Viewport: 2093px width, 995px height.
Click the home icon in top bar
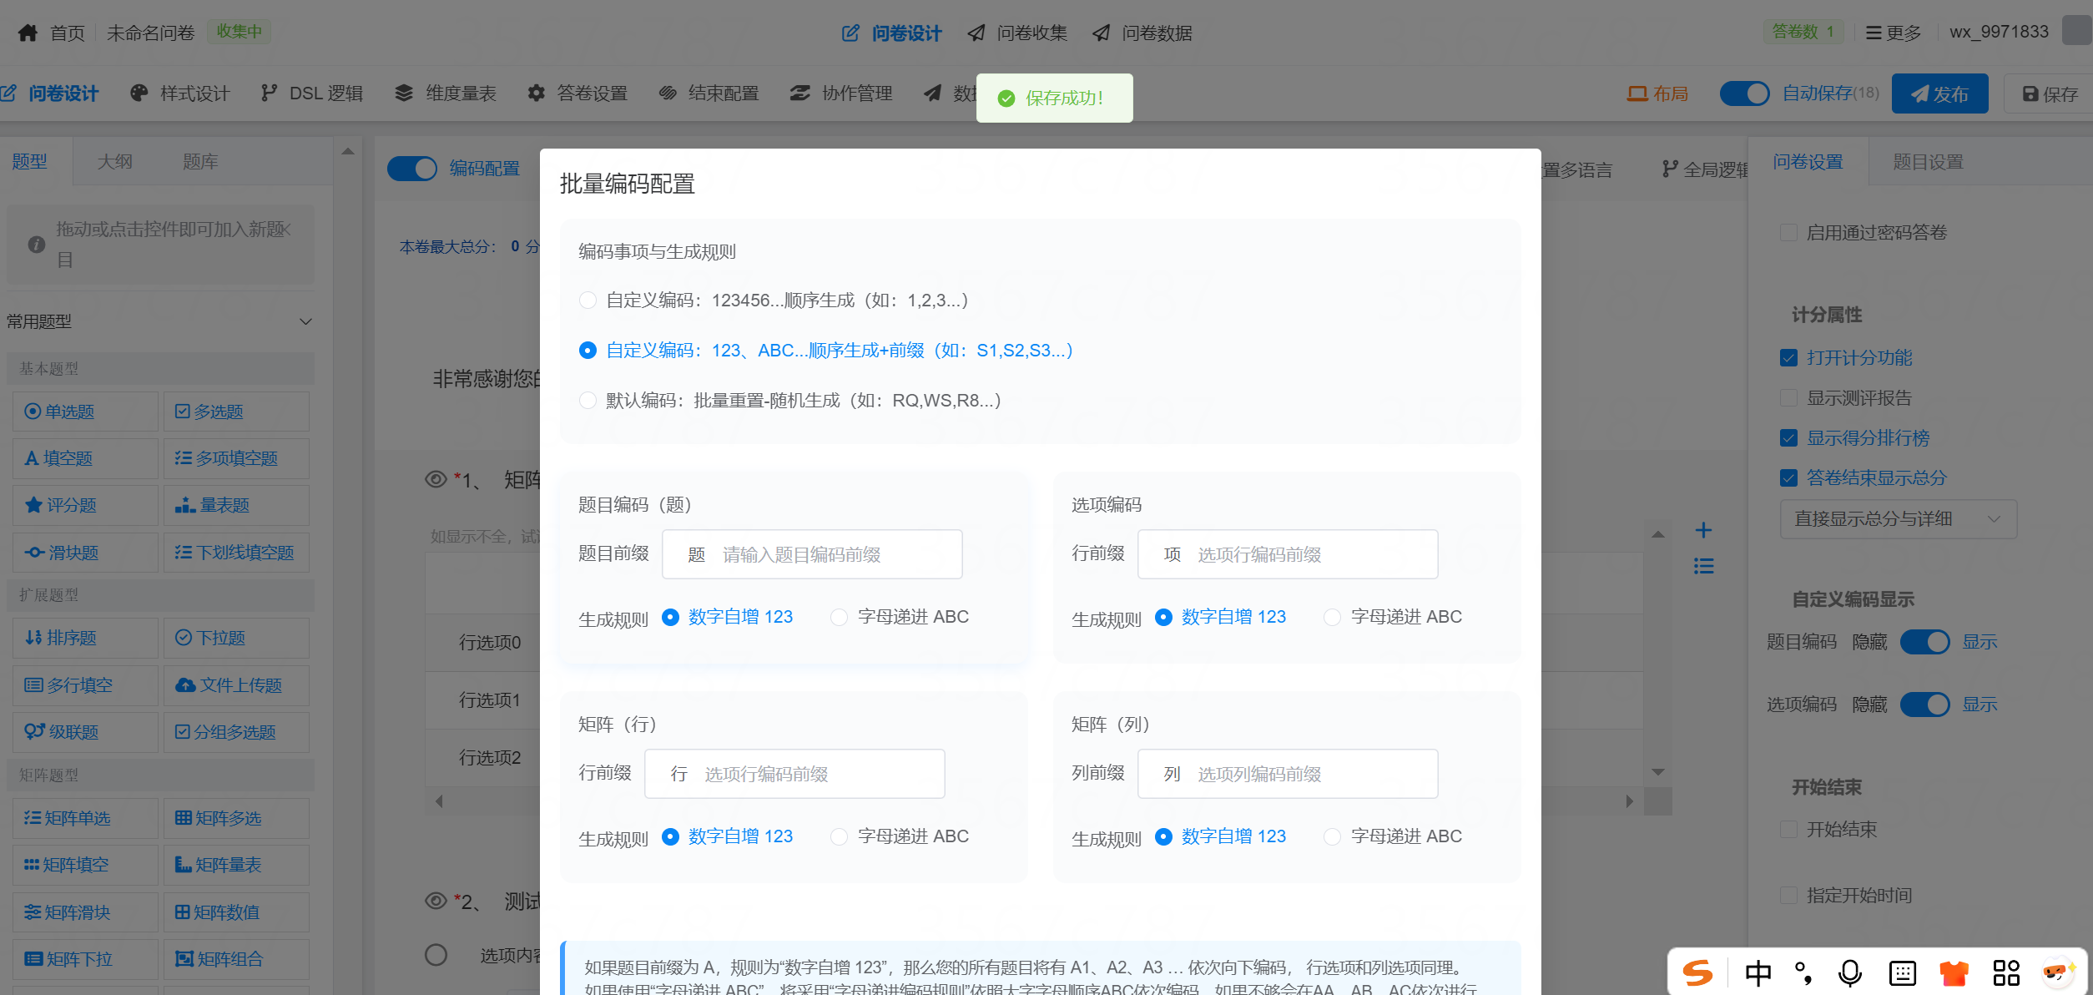click(28, 33)
